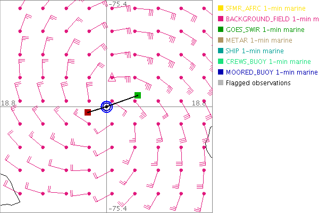Screen dimensions: 319x213
Task: Click the light green CREWS_BUOY legend swatch
Action: (221, 61)
